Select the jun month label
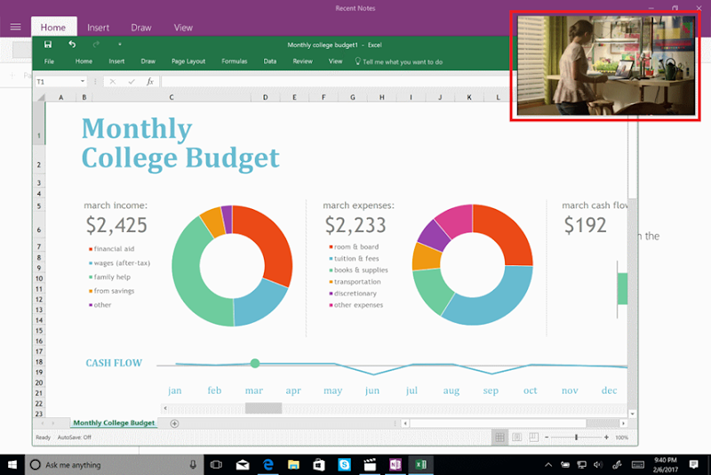Image resolution: width=711 pixels, height=475 pixels. [x=372, y=390]
